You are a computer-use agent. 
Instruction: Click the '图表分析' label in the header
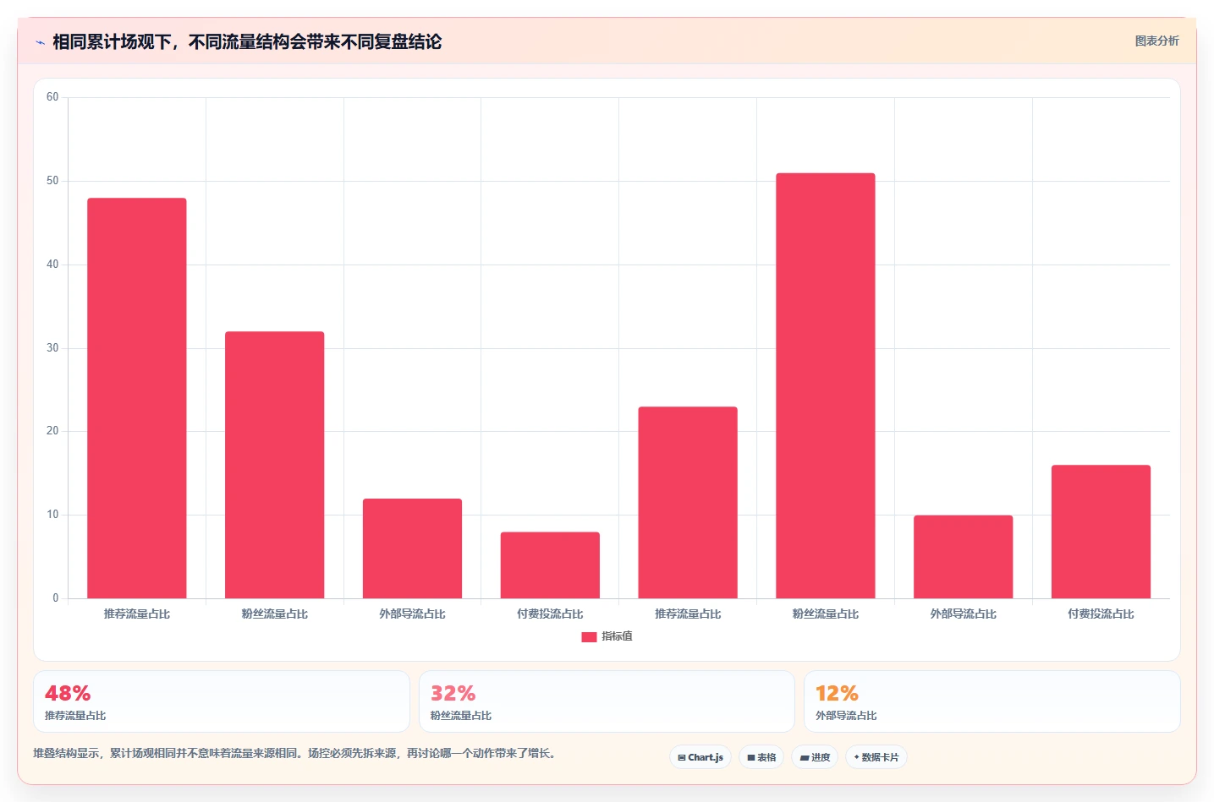(x=1156, y=41)
